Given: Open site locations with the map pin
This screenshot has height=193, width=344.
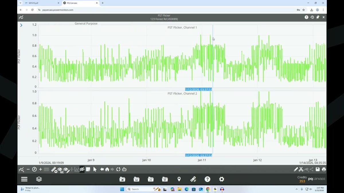Looking at the screenshot, I should point(179,179).
